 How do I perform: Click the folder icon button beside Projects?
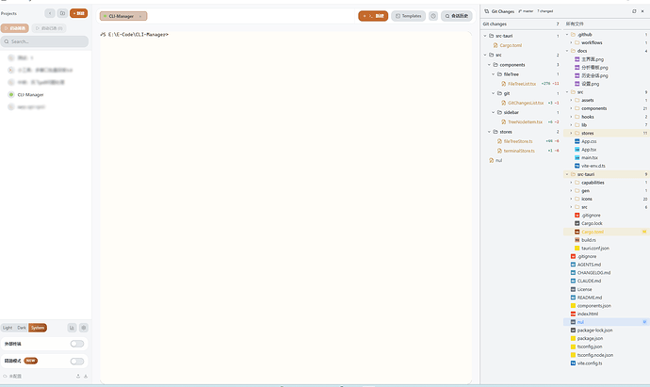pos(62,13)
